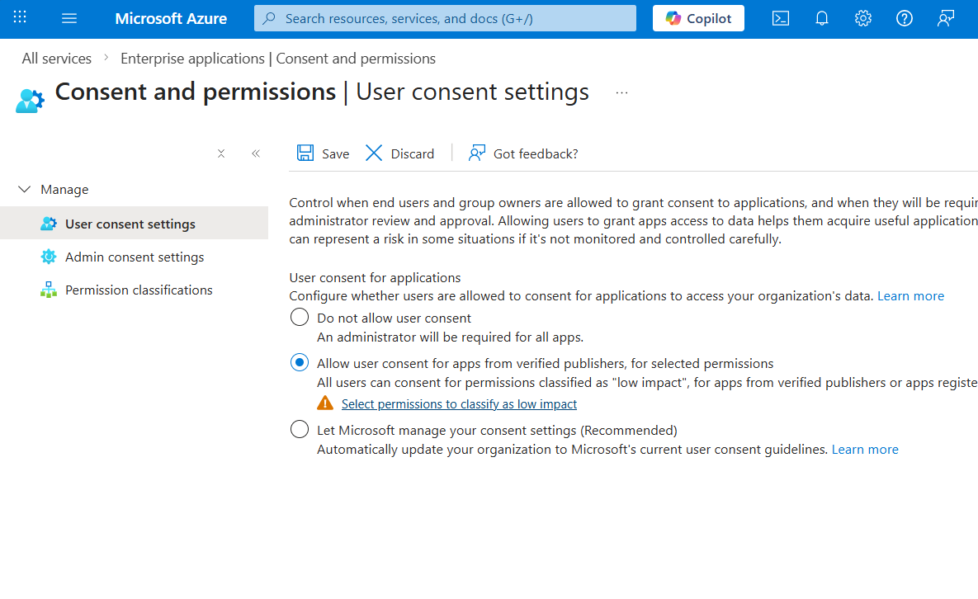Open Admin consent settings menu item
The width and height of the screenshot is (978, 599).
pos(134,257)
